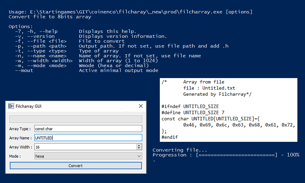Click the '#ifndef UNTITLED_SIZE' code line
Screen dimensions: 305x183
(190, 106)
